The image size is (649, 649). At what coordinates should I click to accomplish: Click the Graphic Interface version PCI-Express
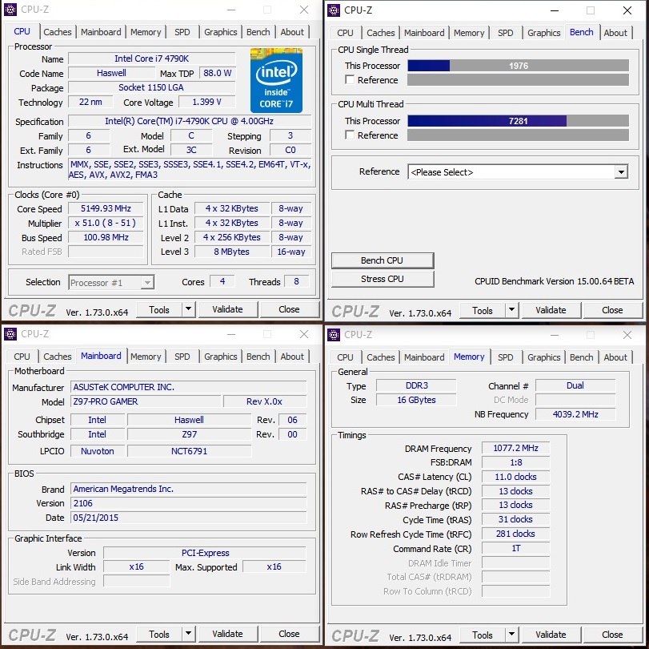pos(205,553)
